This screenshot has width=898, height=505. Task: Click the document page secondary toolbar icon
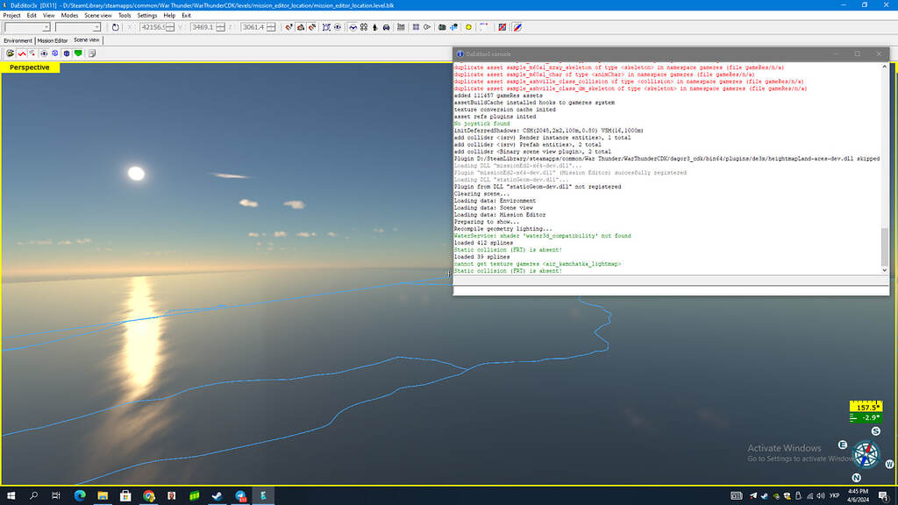tap(91, 53)
